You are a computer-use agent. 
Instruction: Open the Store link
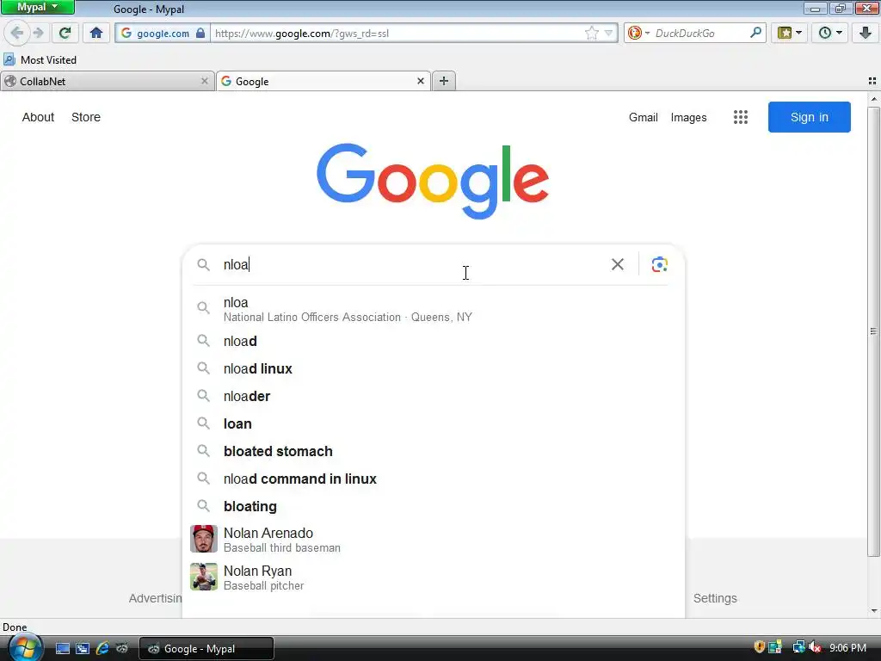click(x=86, y=117)
